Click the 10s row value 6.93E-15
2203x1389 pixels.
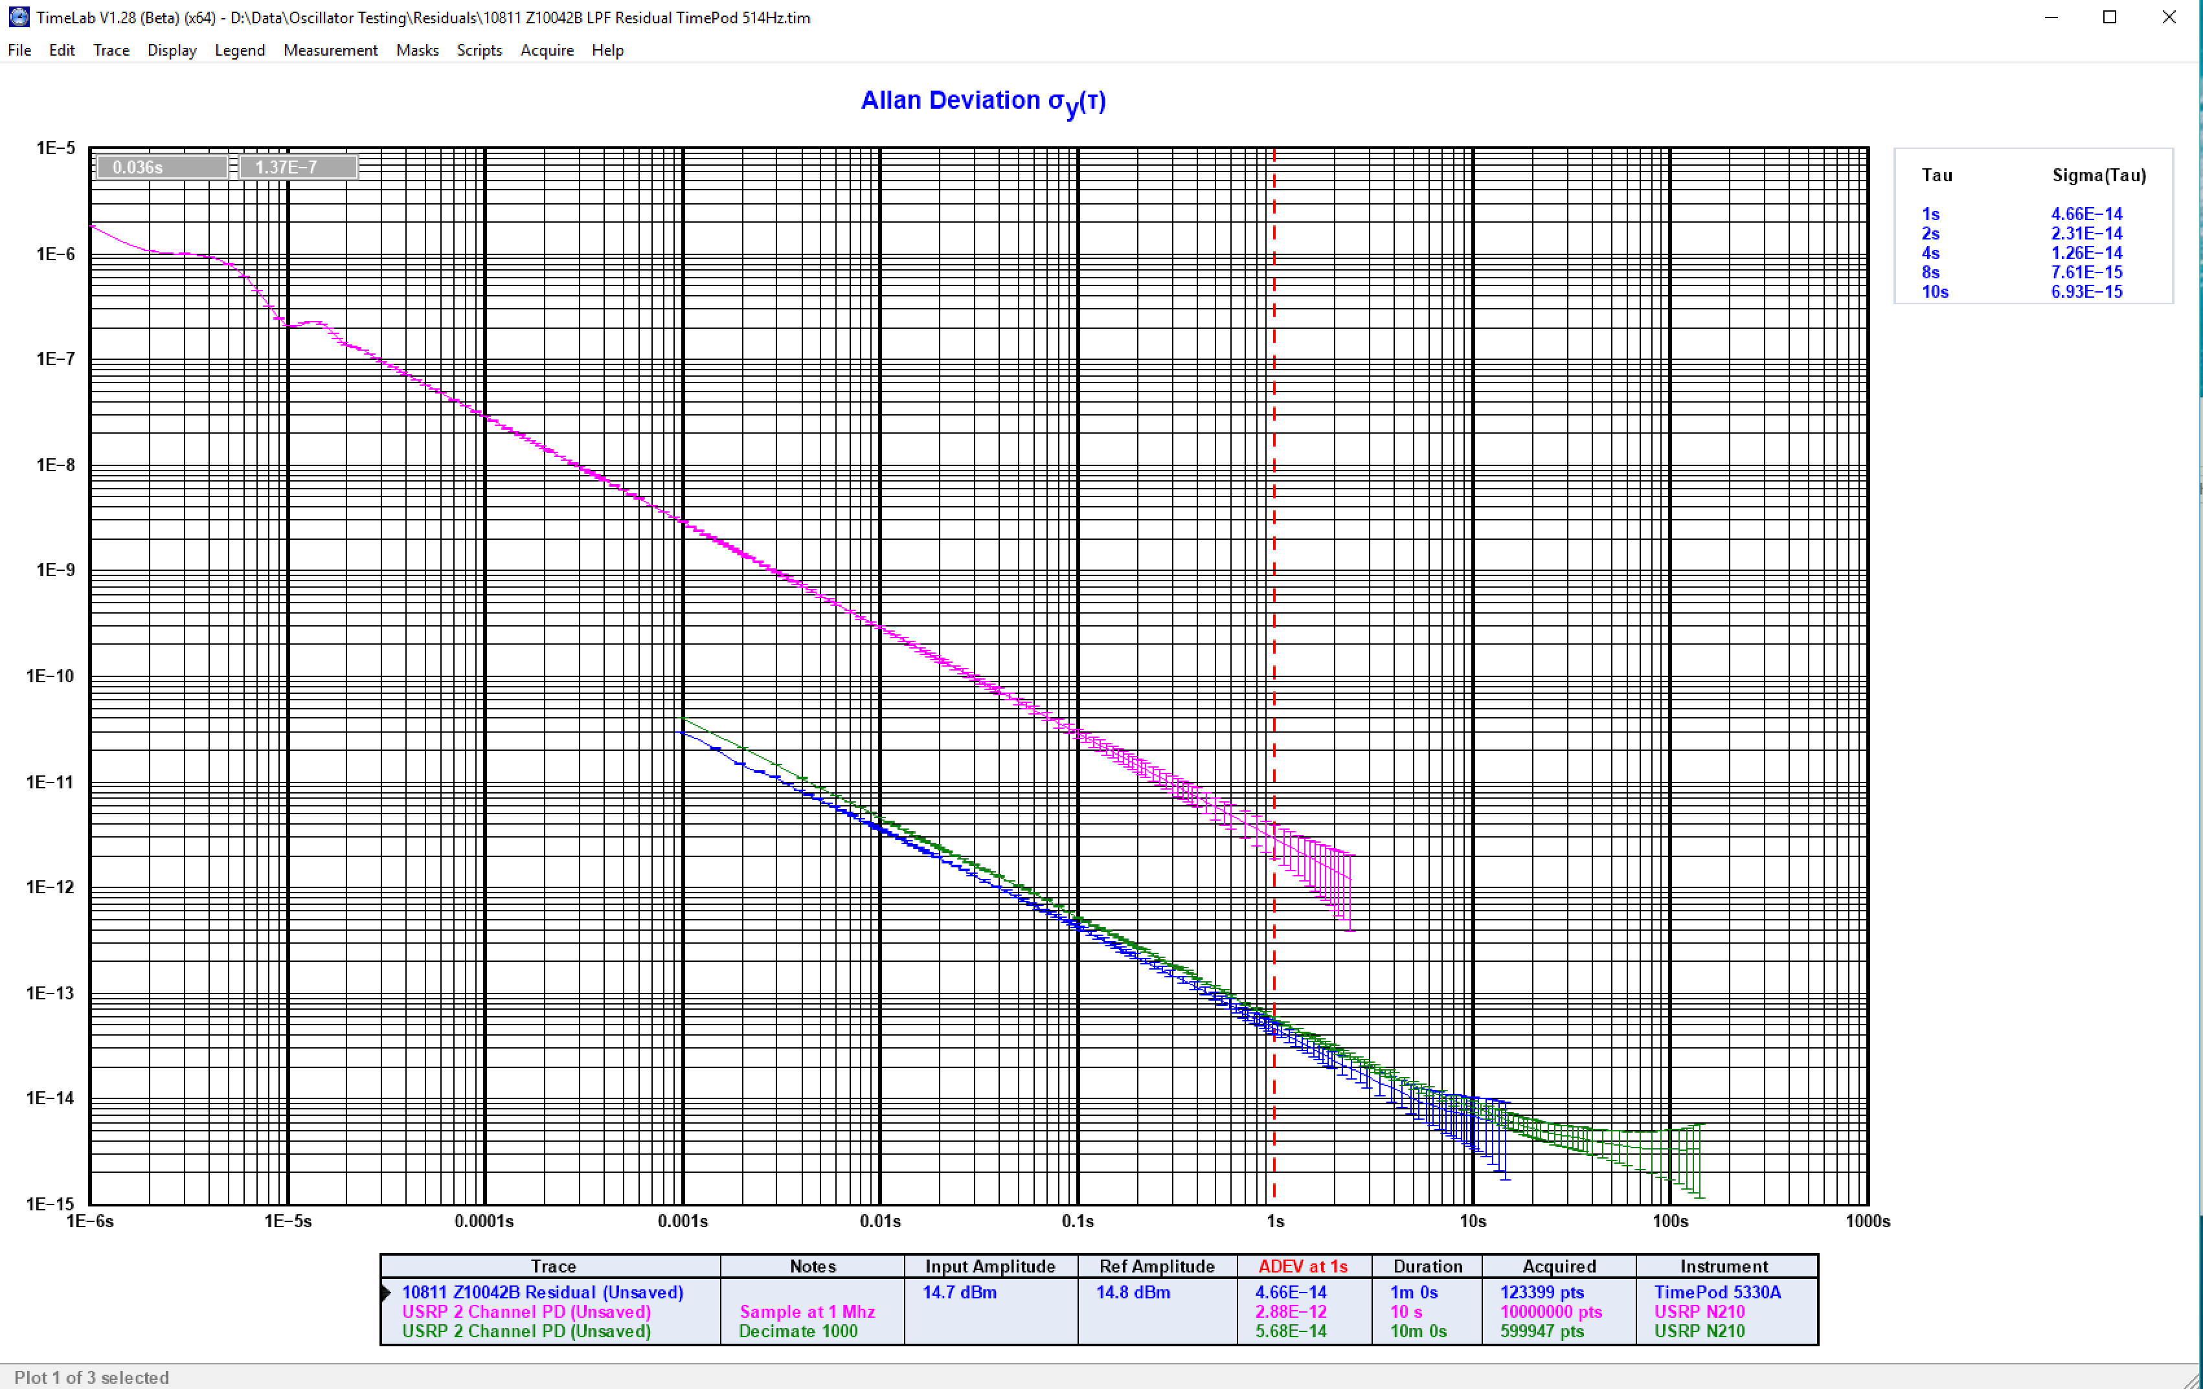coord(2086,292)
